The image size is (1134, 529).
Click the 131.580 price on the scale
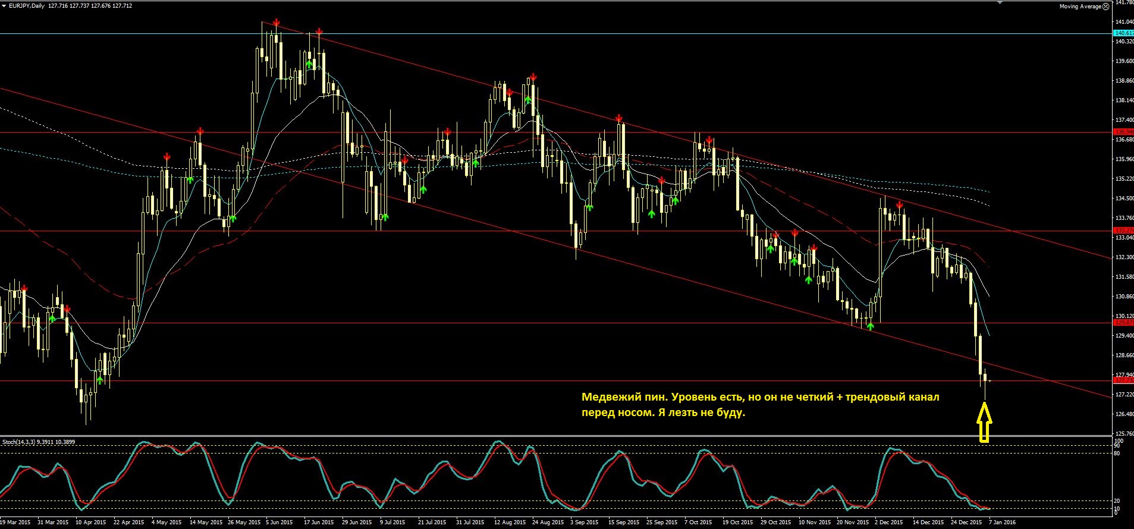(x=1124, y=277)
